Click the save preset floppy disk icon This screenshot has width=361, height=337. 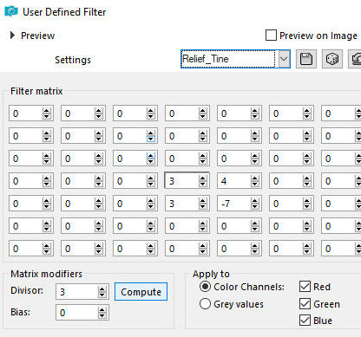pyautogui.click(x=306, y=59)
